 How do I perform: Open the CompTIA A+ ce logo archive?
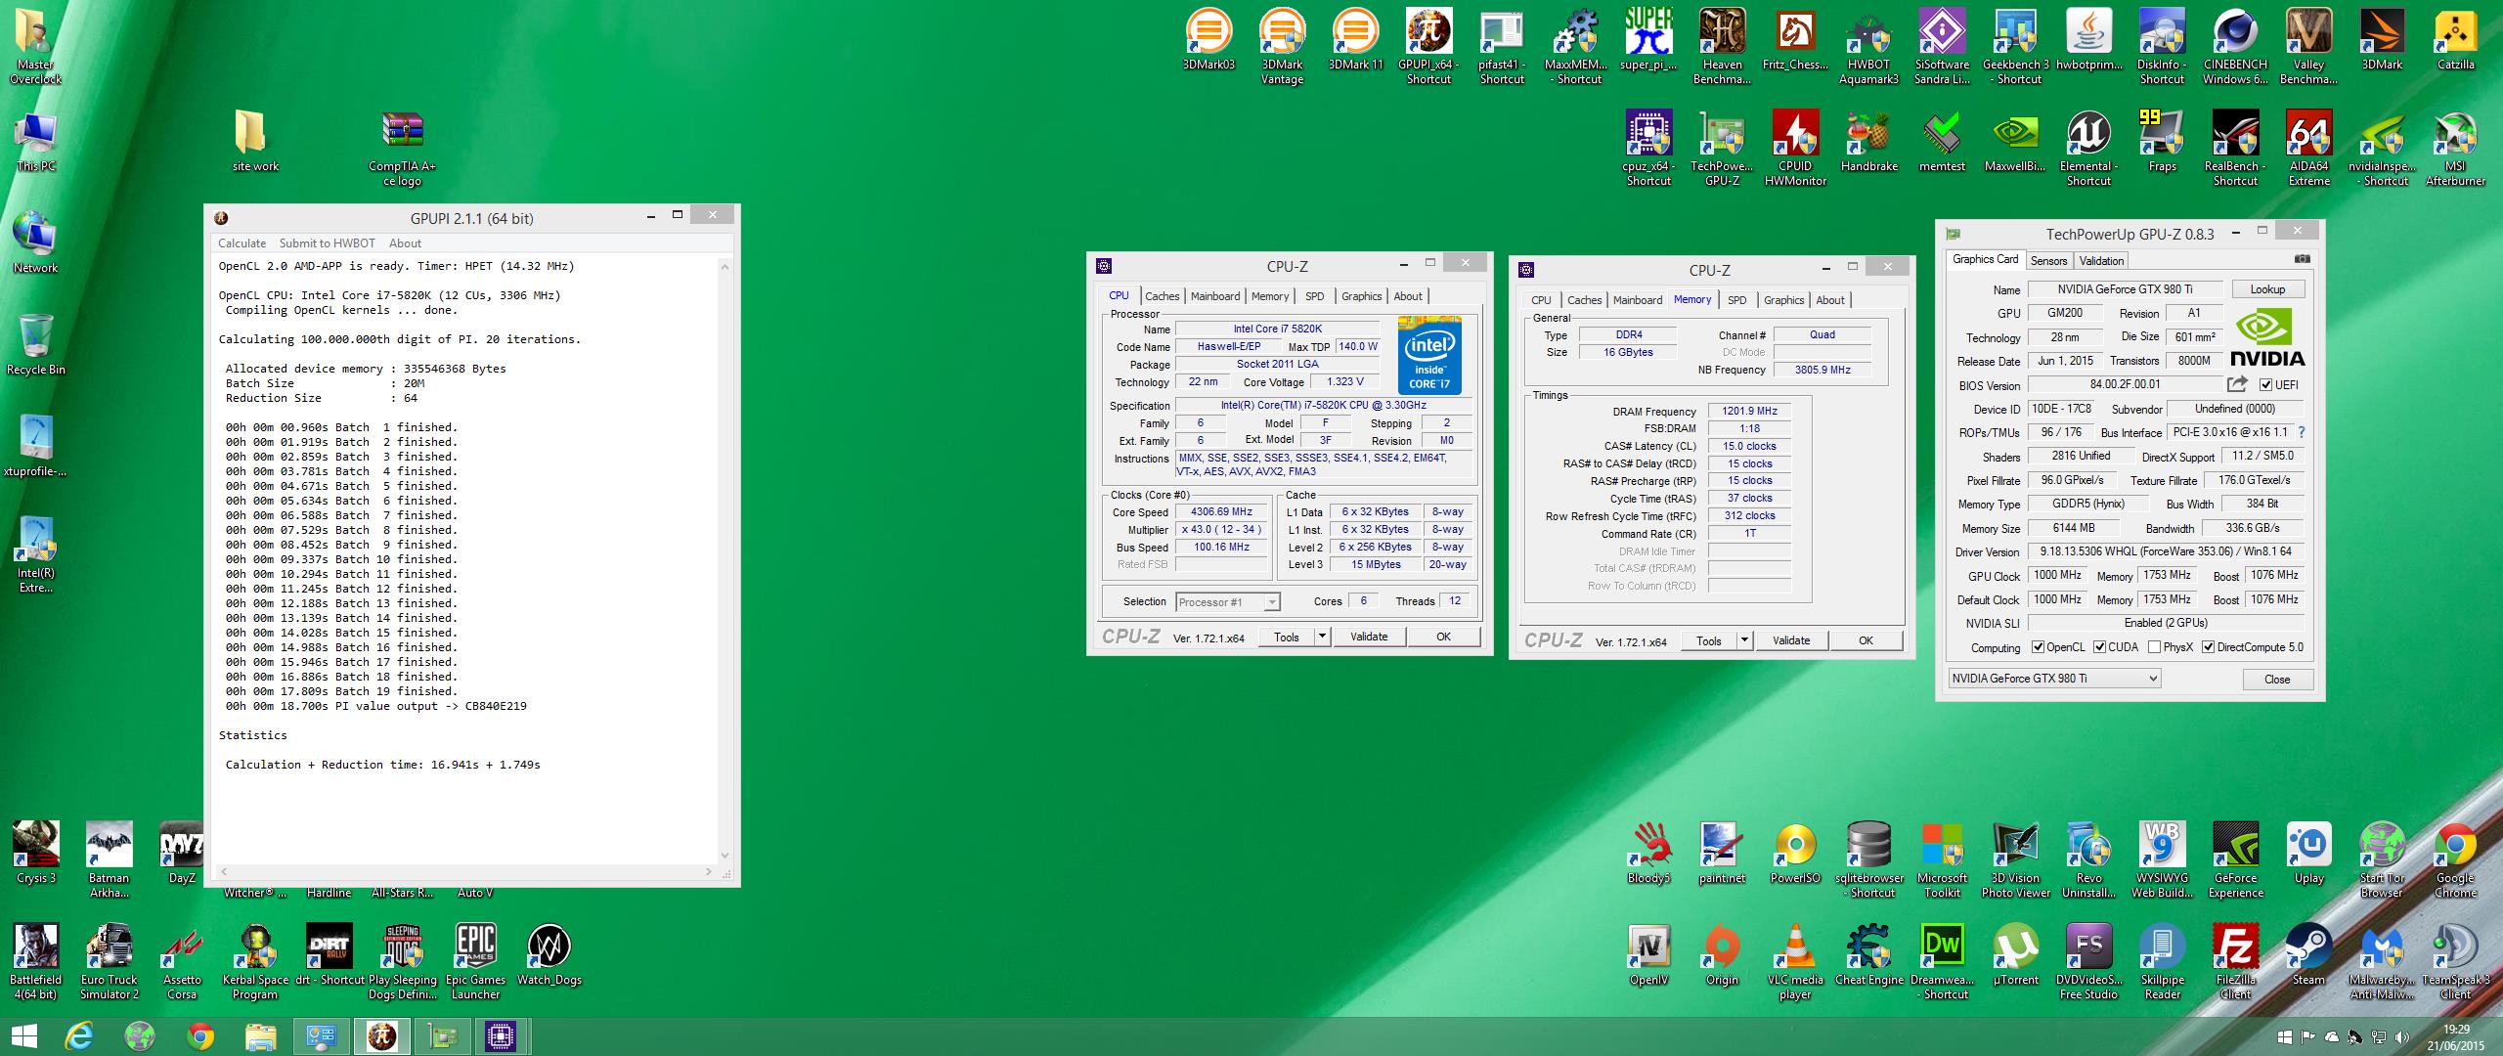pos(402,148)
